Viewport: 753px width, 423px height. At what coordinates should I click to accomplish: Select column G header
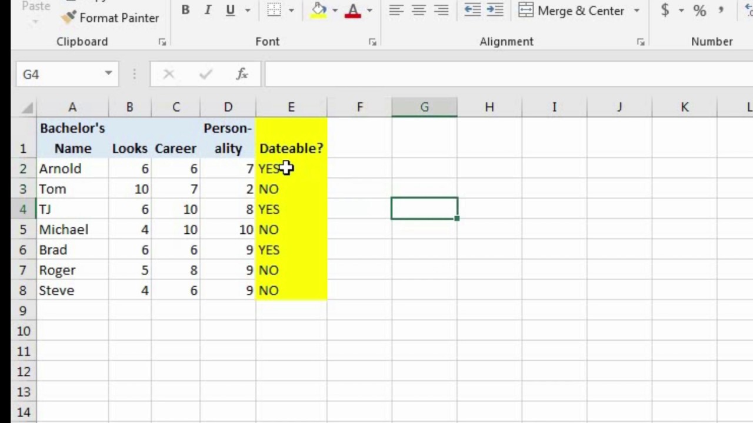[424, 108]
